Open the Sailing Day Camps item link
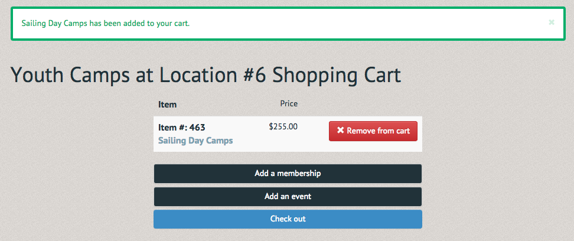The height and width of the screenshot is (241, 574). click(x=195, y=141)
